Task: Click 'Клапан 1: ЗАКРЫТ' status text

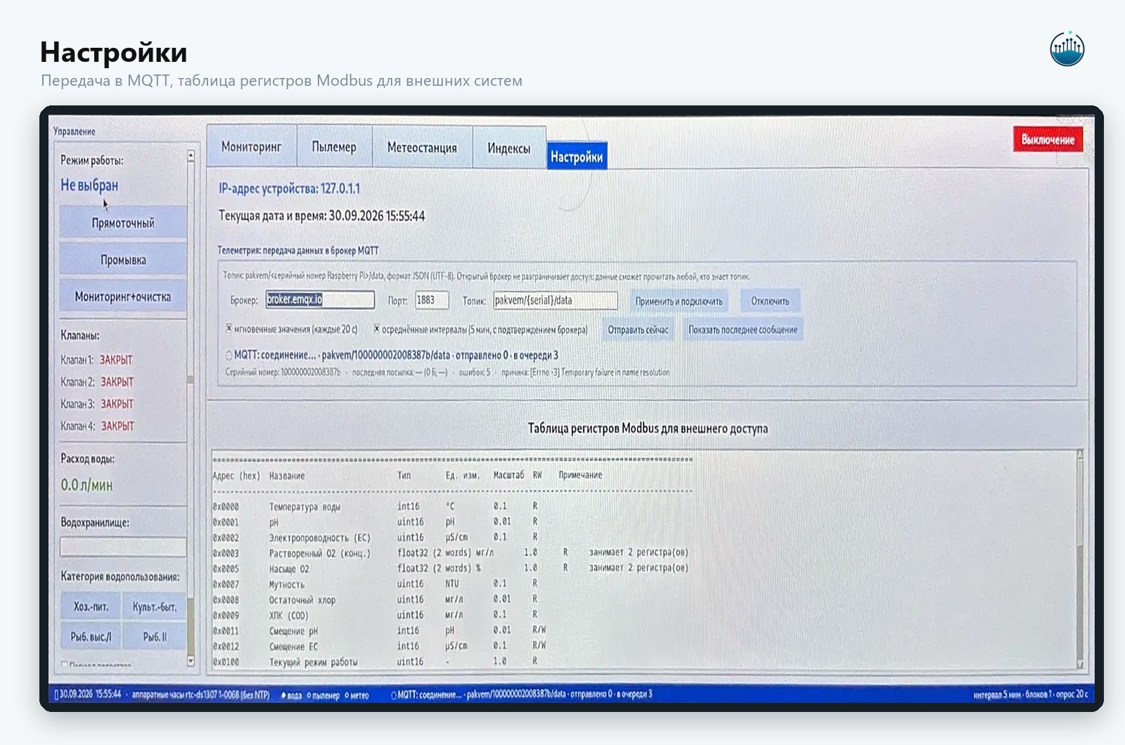Action: (96, 360)
